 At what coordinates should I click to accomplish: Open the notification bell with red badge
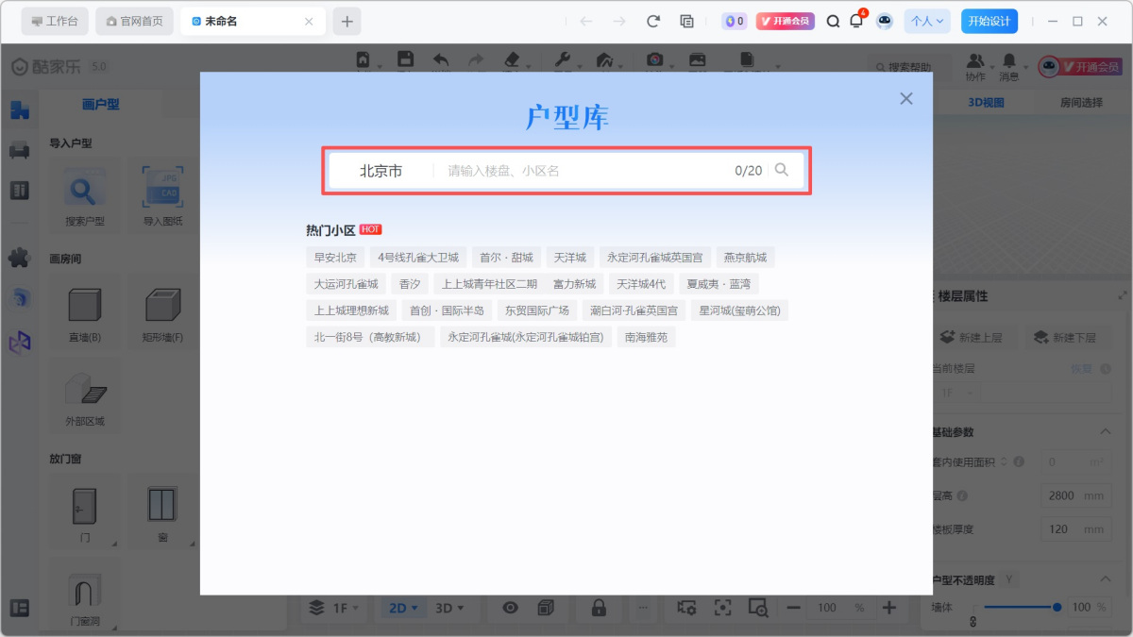[856, 21]
